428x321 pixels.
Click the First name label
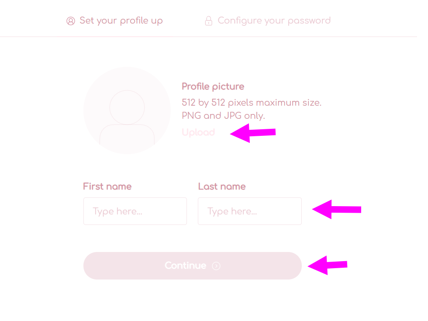pos(107,186)
